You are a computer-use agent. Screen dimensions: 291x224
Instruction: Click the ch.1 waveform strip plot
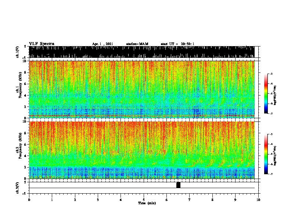pos(142,52)
